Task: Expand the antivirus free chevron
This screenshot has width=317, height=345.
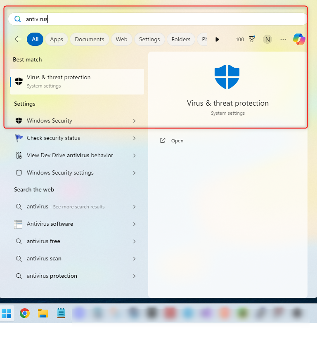Action: [134, 241]
